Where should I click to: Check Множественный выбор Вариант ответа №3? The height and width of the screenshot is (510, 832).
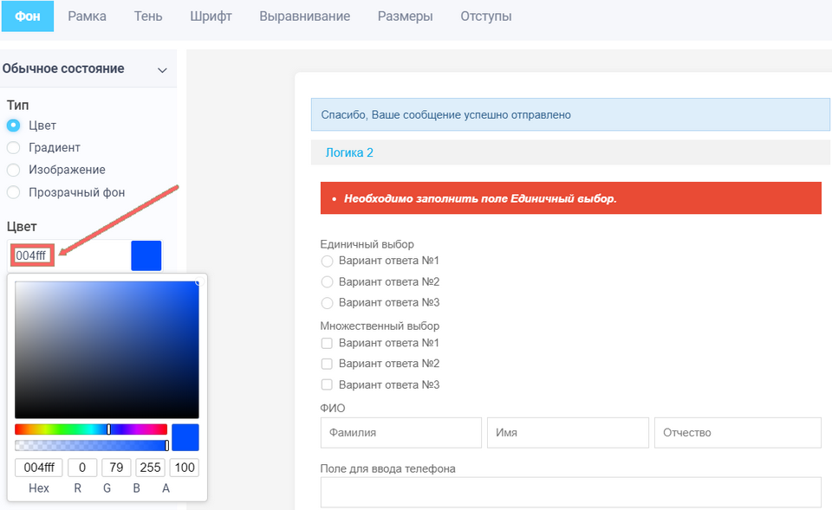coord(328,384)
